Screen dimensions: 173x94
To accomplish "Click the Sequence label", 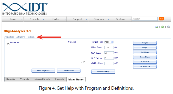I will click(x=14, y=42).
